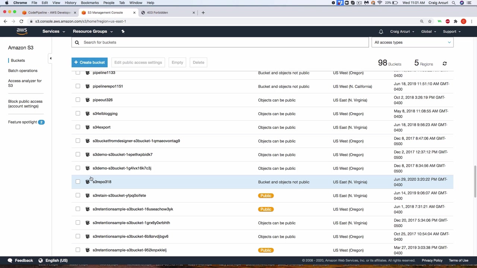Click the bucket icon beside pipelinerepo1151
The height and width of the screenshot is (268, 477).
tap(88, 86)
